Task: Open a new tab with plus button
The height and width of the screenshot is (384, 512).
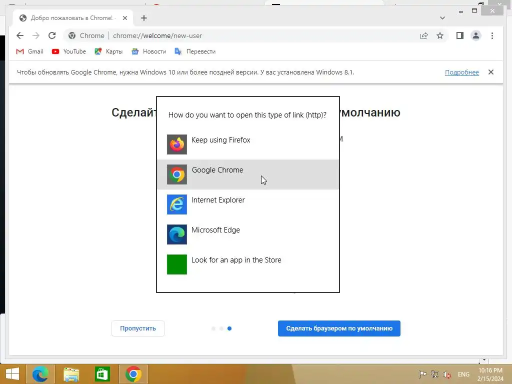Action: pos(144,18)
